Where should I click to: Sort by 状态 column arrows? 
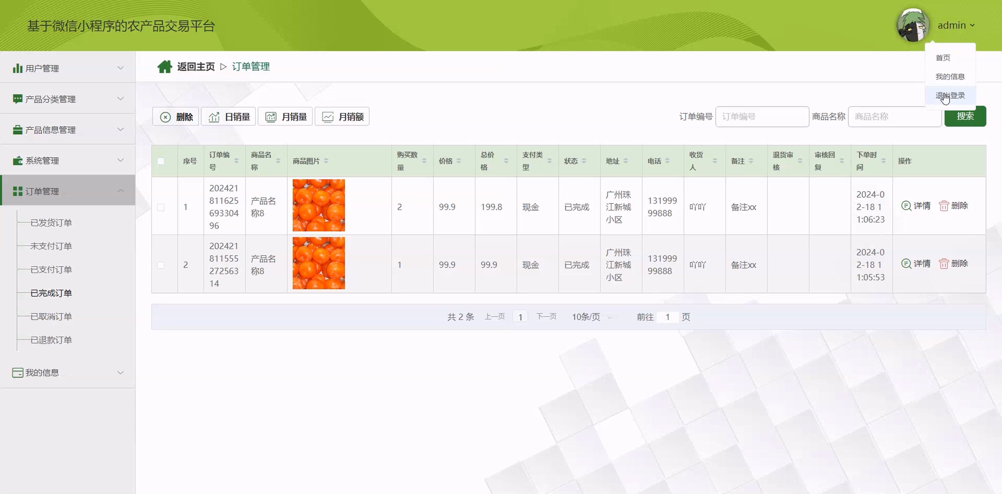584,161
